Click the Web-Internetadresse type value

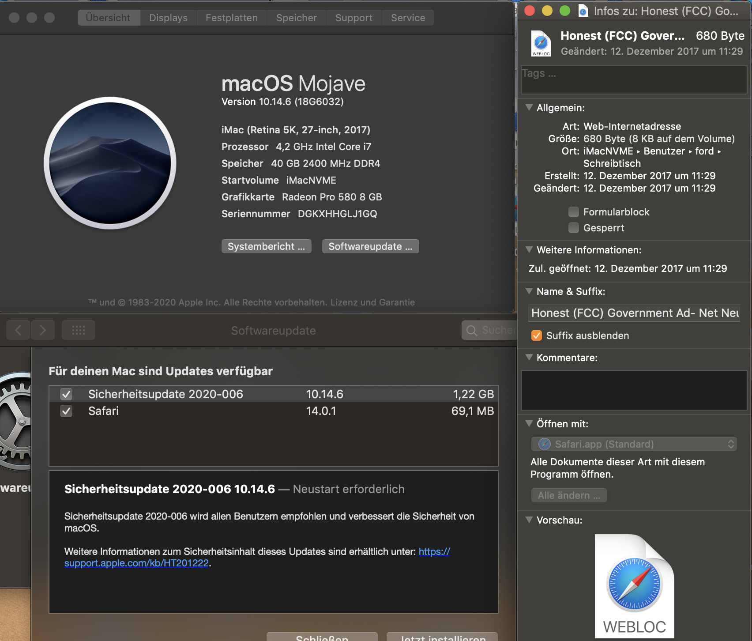(x=632, y=126)
